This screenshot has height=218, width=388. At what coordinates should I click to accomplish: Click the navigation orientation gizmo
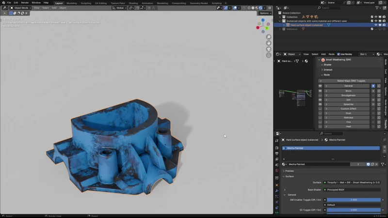tap(263, 26)
